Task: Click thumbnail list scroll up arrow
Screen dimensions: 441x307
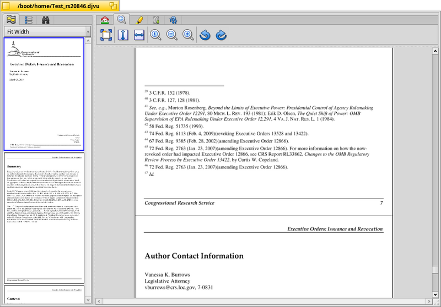Action: coord(88,41)
